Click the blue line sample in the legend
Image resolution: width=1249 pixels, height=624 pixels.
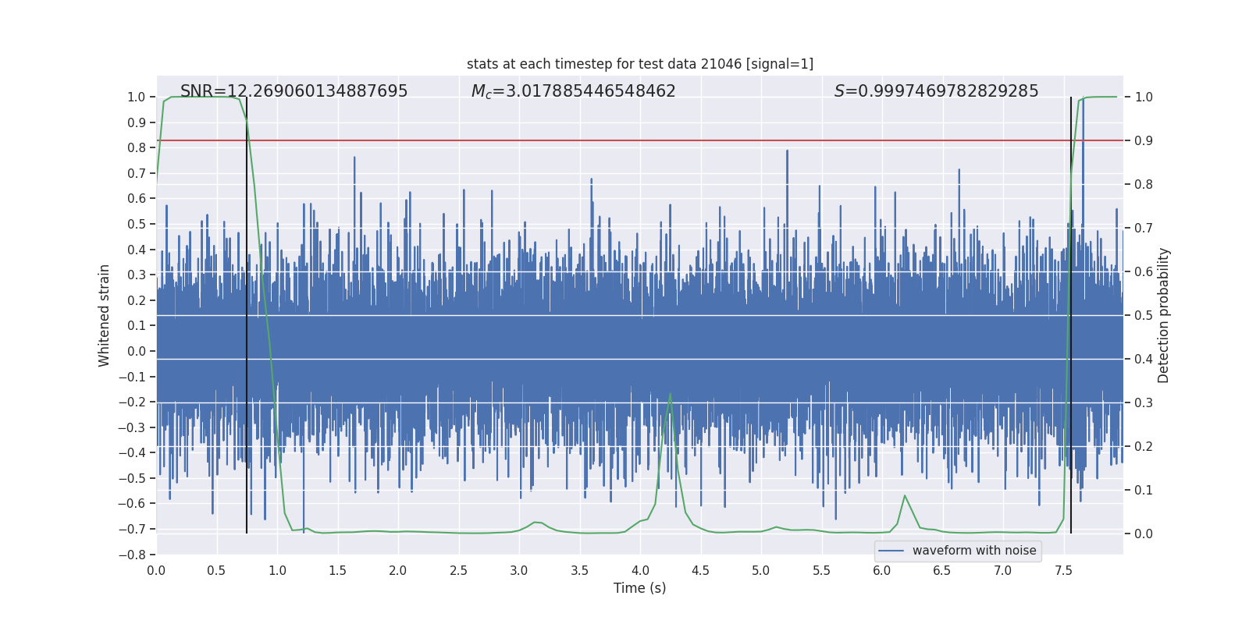pyautogui.click(x=891, y=551)
